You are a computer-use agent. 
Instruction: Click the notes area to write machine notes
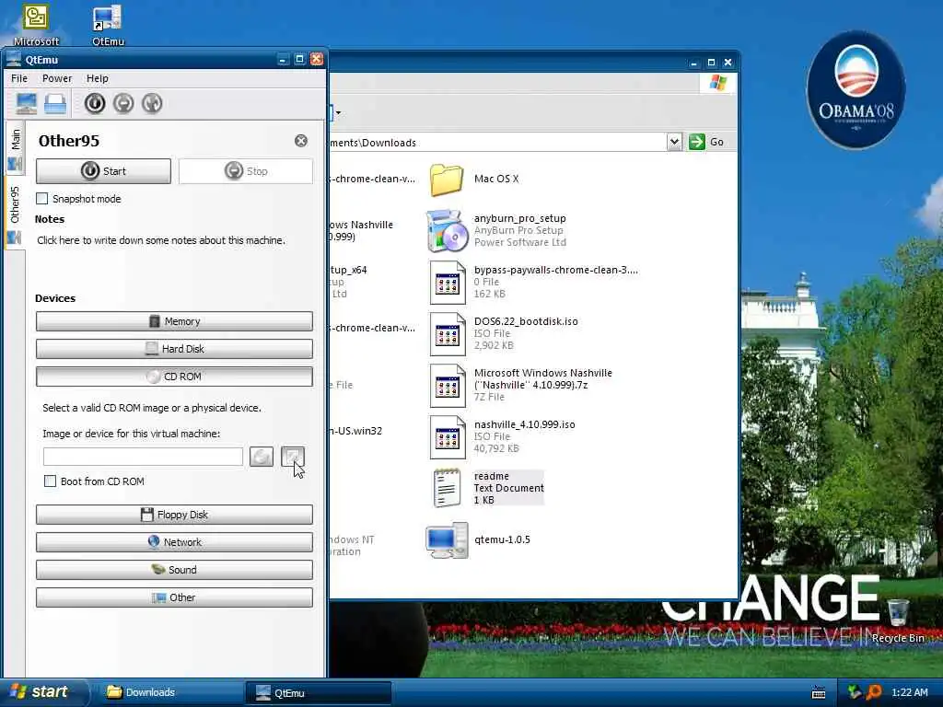tap(161, 240)
